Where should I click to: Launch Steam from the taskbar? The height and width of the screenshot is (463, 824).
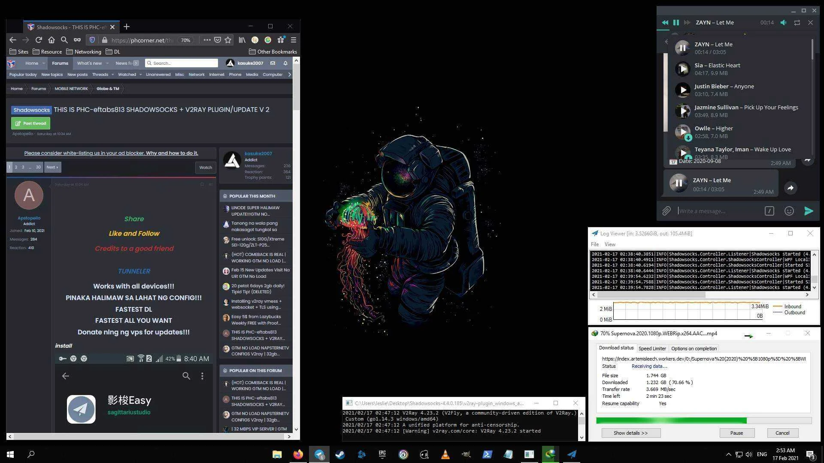[340, 454]
